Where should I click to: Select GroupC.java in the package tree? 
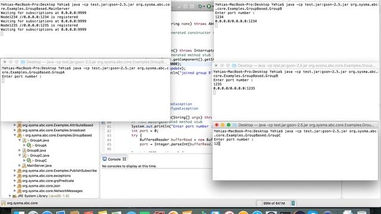39,155
